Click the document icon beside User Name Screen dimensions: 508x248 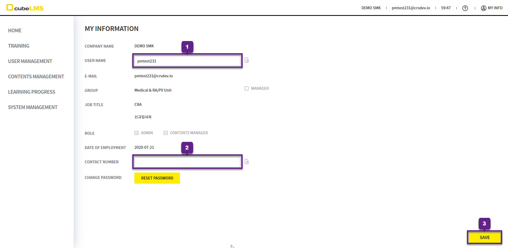247,60
